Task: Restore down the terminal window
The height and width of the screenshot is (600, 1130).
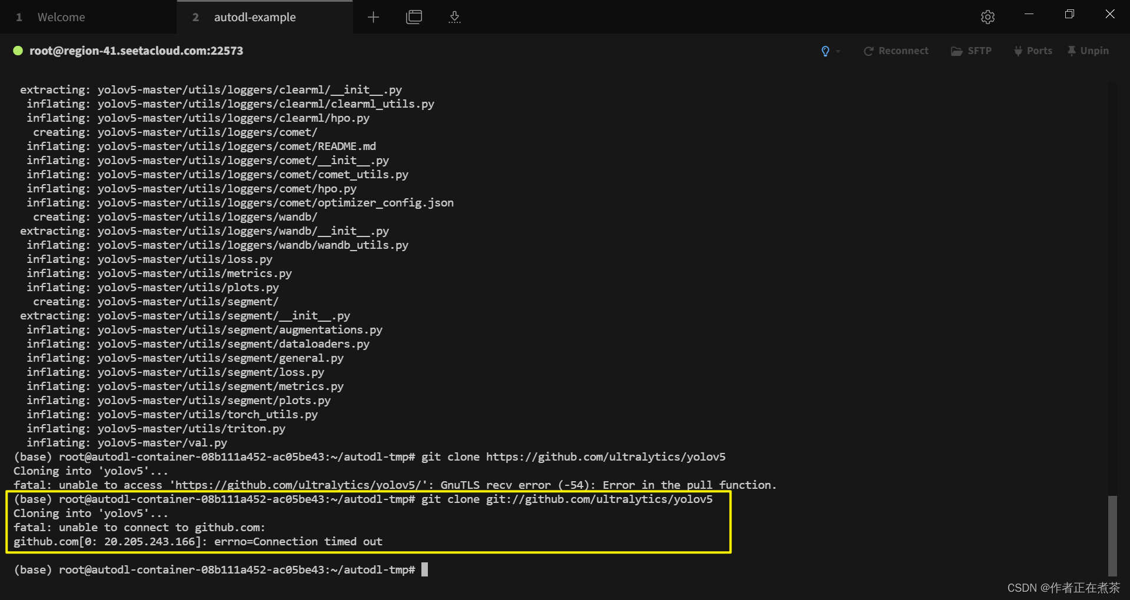Action: click(1069, 14)
